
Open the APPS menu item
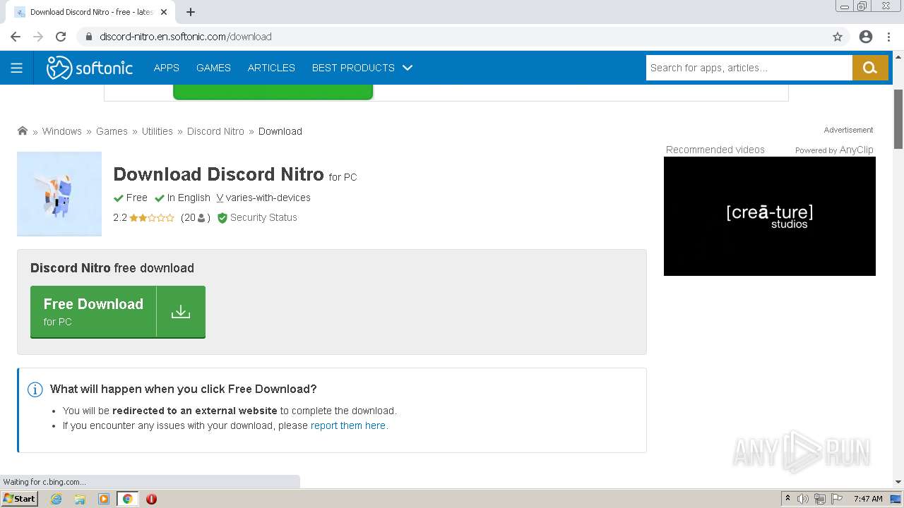[167, 68]
